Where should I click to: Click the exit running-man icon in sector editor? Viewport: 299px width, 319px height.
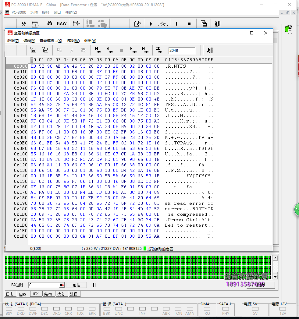[x=210, y=50]
